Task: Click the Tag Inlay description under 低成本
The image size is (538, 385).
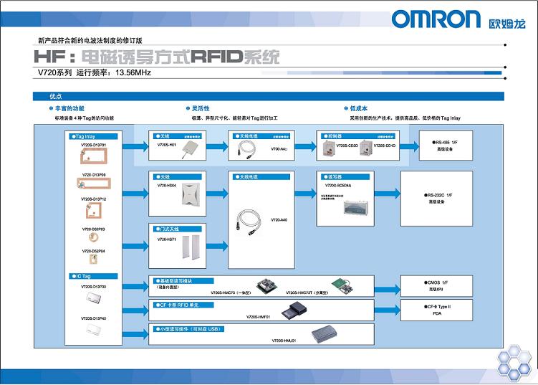Action: pyautogui.click(x=405, y=118)
